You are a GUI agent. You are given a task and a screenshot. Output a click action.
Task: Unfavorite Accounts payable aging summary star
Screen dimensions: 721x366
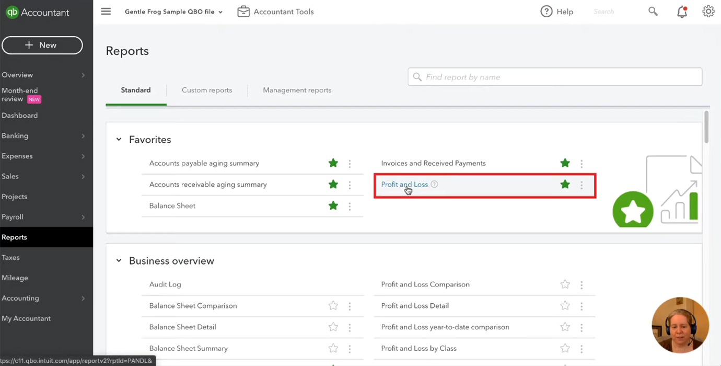tap(333, 163)
